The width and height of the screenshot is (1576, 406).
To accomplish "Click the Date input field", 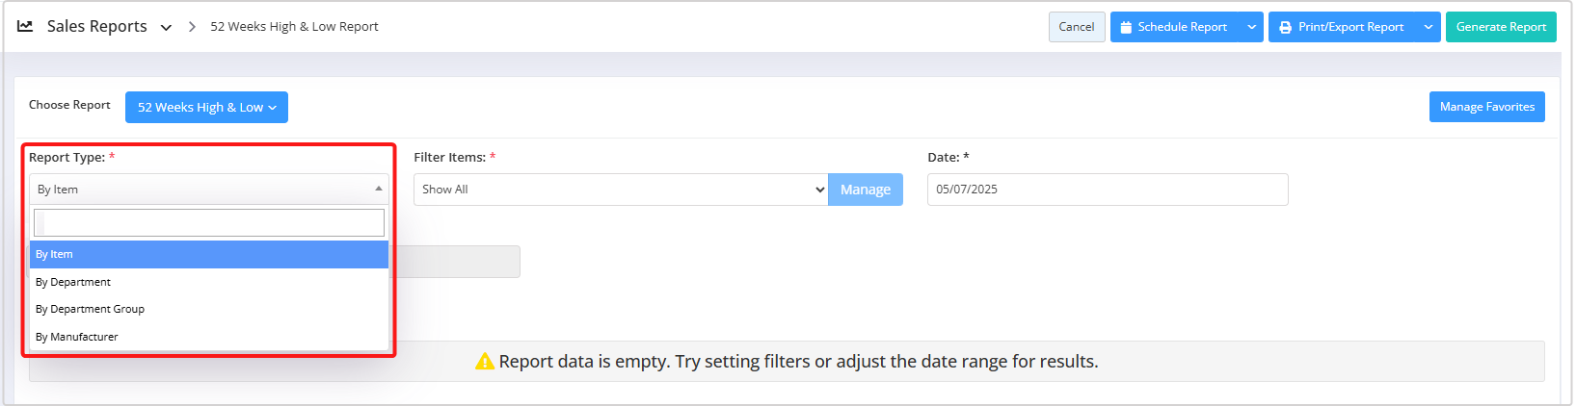I will [x=1107, y=190].
